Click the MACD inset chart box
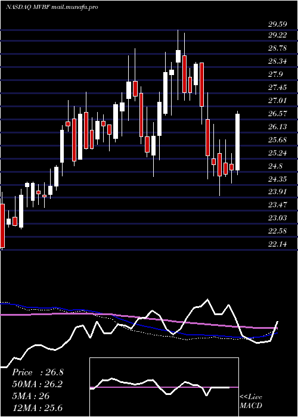Screen dimensions: 298x417 pos(164,387)
